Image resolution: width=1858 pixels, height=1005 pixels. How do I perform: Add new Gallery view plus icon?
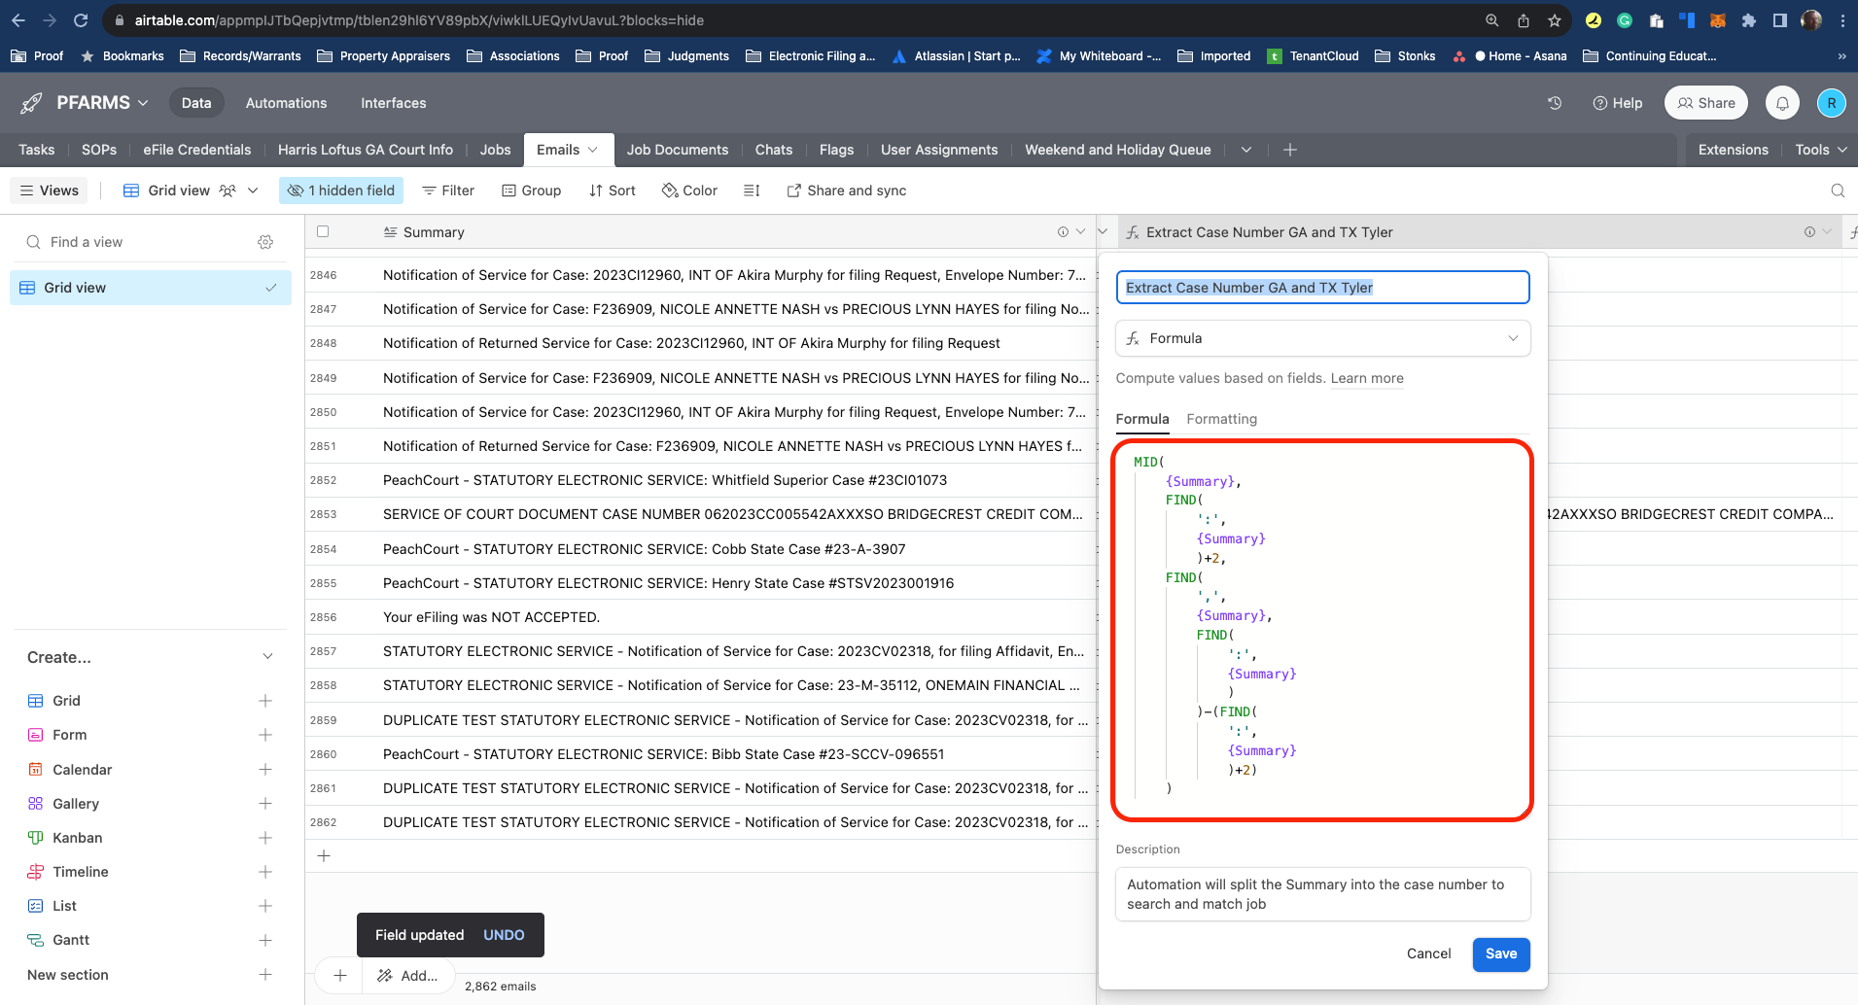click(264, 804)
